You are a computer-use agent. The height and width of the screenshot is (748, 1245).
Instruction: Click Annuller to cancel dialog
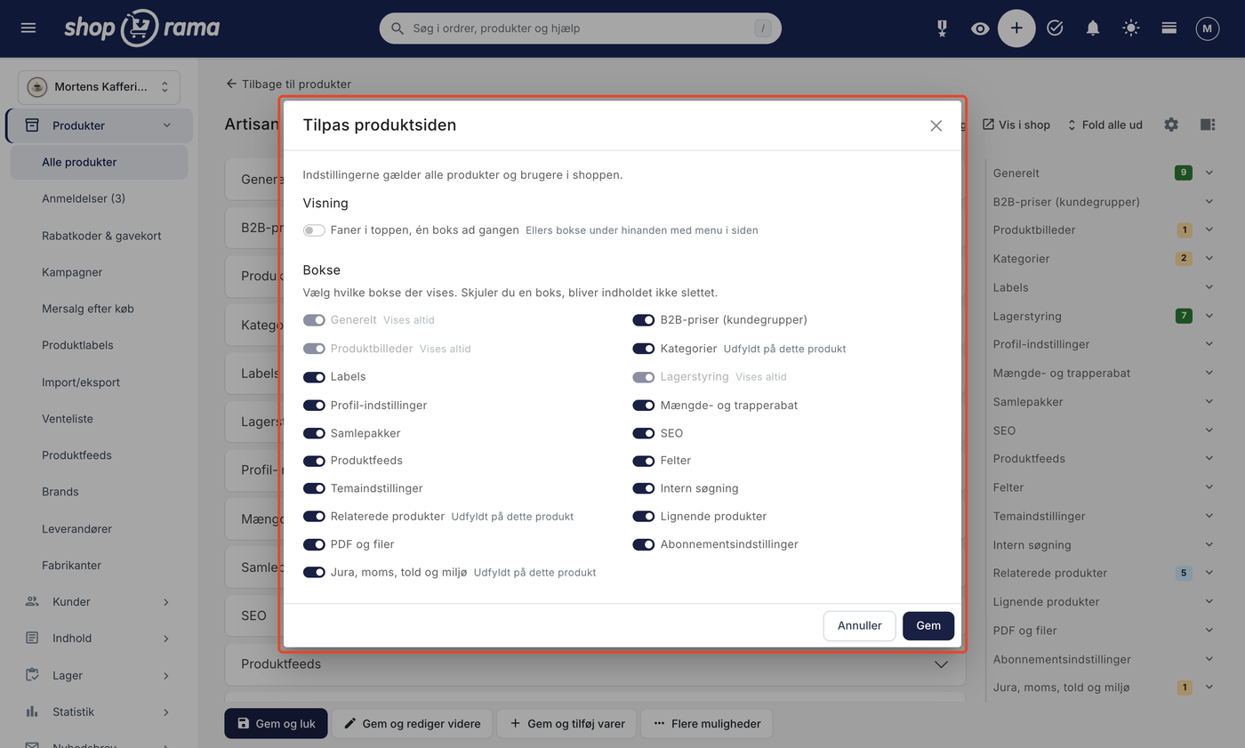[859, 625]
